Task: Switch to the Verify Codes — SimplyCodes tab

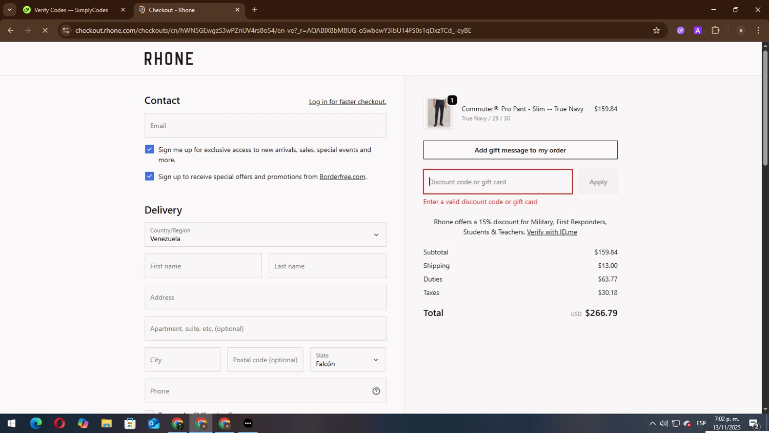Action: (71, 10)
